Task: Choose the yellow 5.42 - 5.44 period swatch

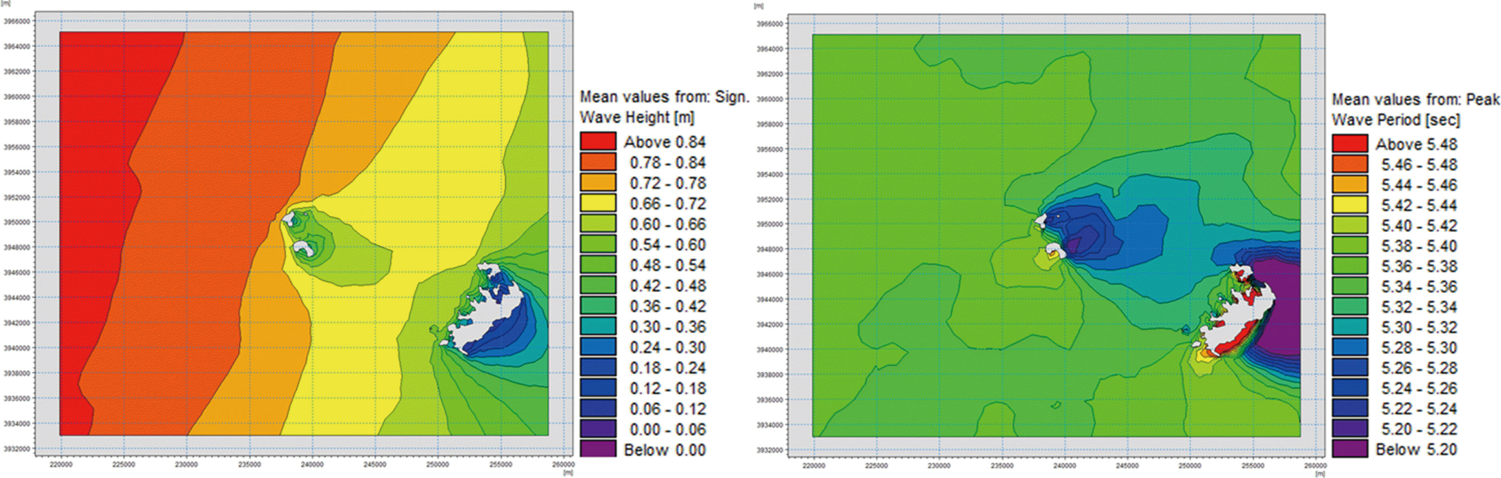Action: 1350,205
